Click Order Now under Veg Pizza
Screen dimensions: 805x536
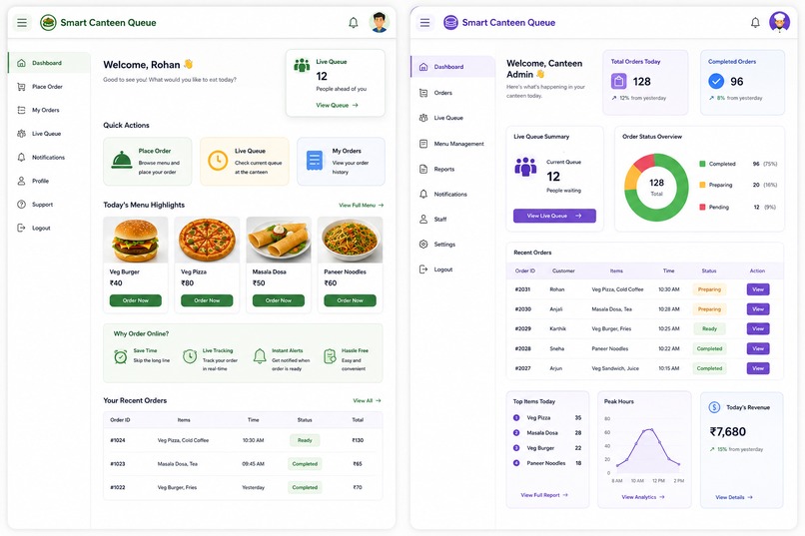(x=207, y=300)
